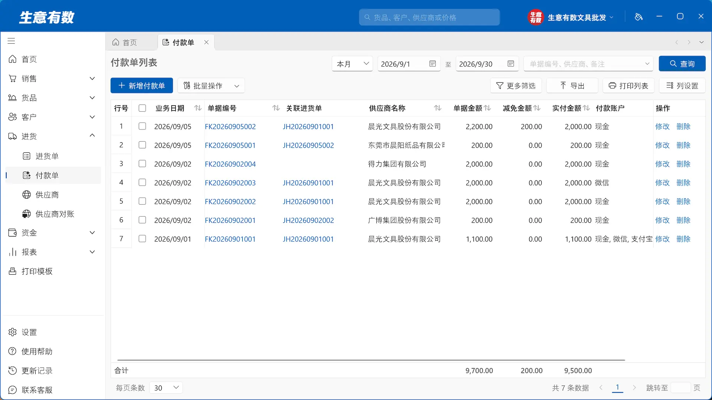
Task: Focus the 货品、客户、供应商或价格 search box
Action: [429, 17]
